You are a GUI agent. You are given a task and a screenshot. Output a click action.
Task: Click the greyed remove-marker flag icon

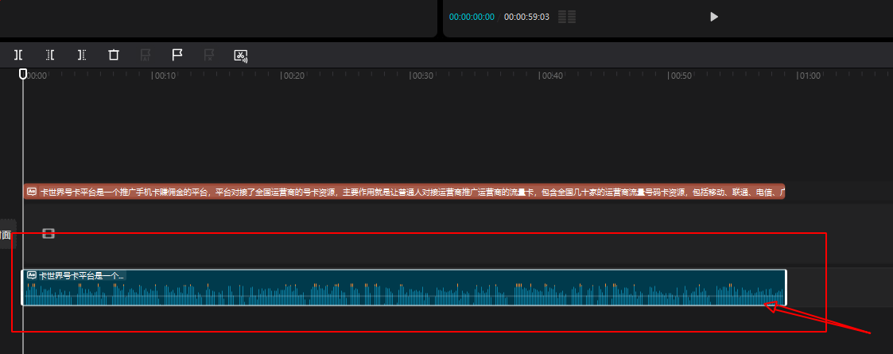click(x=209, y=56)
